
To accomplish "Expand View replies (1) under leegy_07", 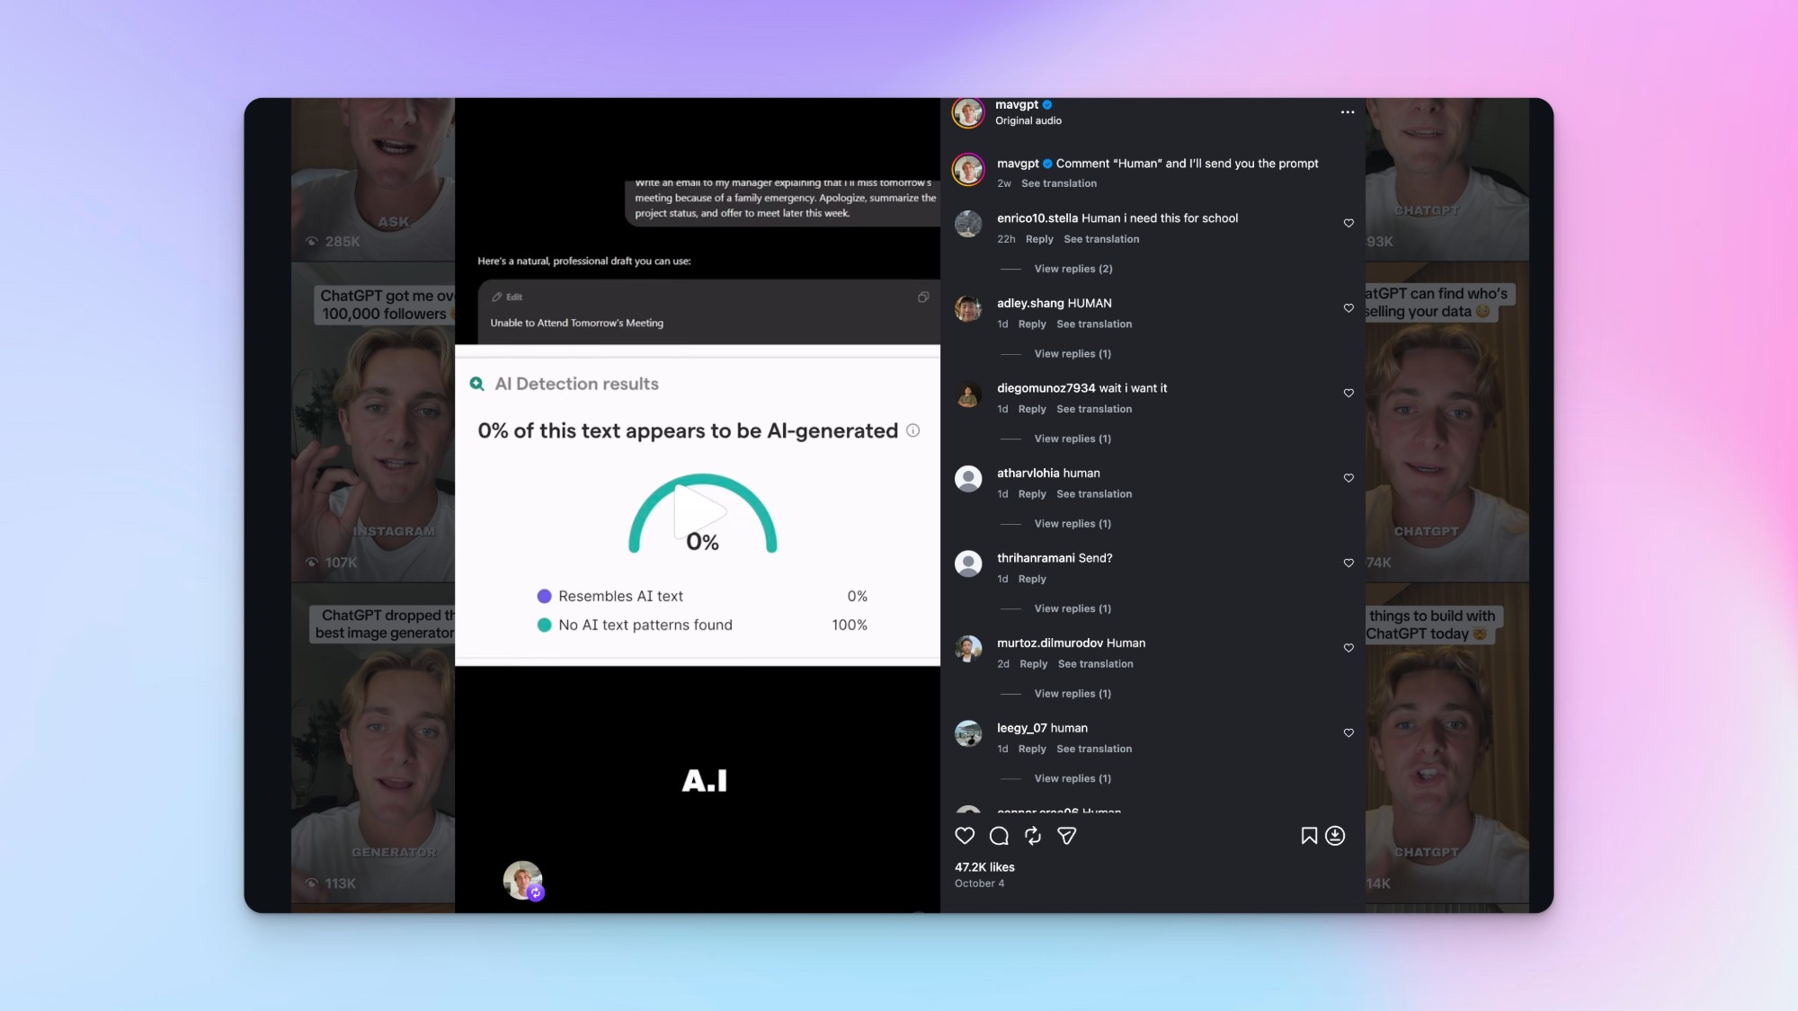I will click(x=1073, y=778).
